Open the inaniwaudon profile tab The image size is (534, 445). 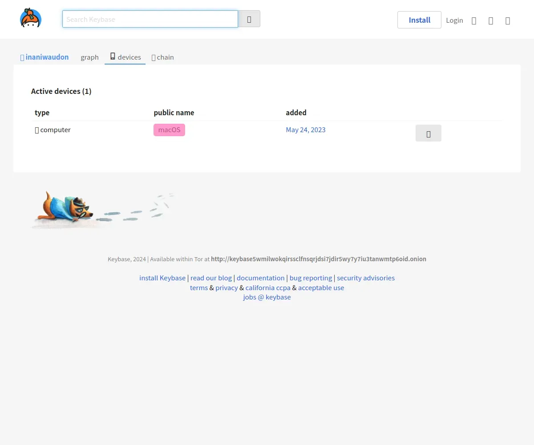click(44, 57)
